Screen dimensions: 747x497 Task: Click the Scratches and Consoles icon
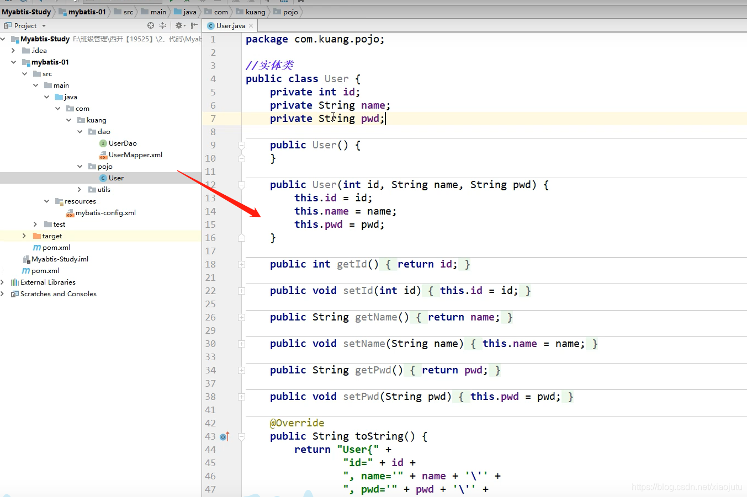(x=15, y=294)
